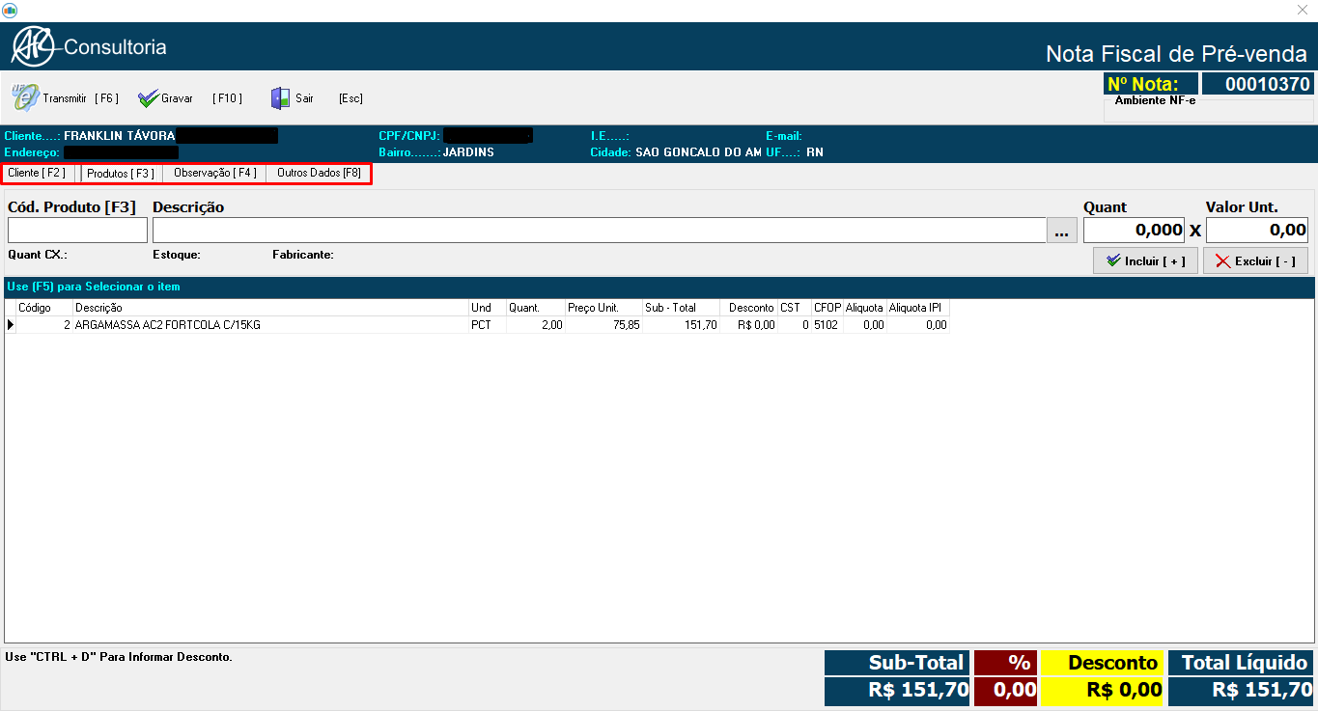This screenshot has width=1318, height=711.
Task: Click the Incluir [+] button
Action: click(x=1145, y=260)
